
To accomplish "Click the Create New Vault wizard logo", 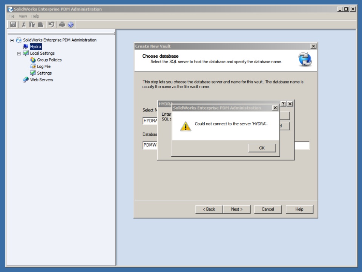I will (x=305, y=59).
